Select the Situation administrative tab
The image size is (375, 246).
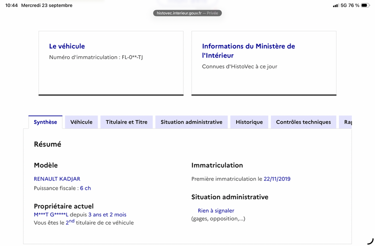pos(191,122)
